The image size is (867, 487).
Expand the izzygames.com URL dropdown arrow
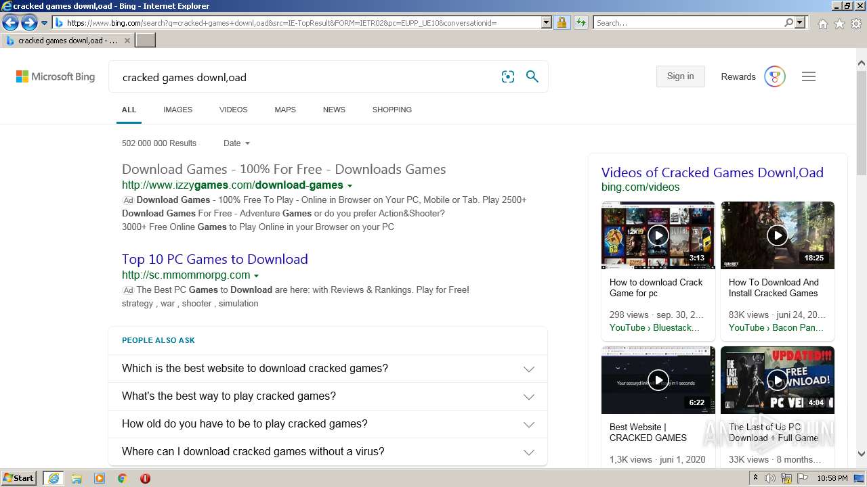pos(350,186)
